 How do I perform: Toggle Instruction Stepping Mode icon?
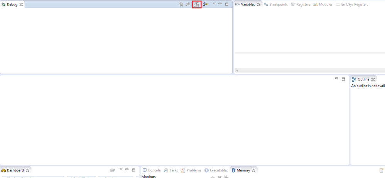[206, 4]
